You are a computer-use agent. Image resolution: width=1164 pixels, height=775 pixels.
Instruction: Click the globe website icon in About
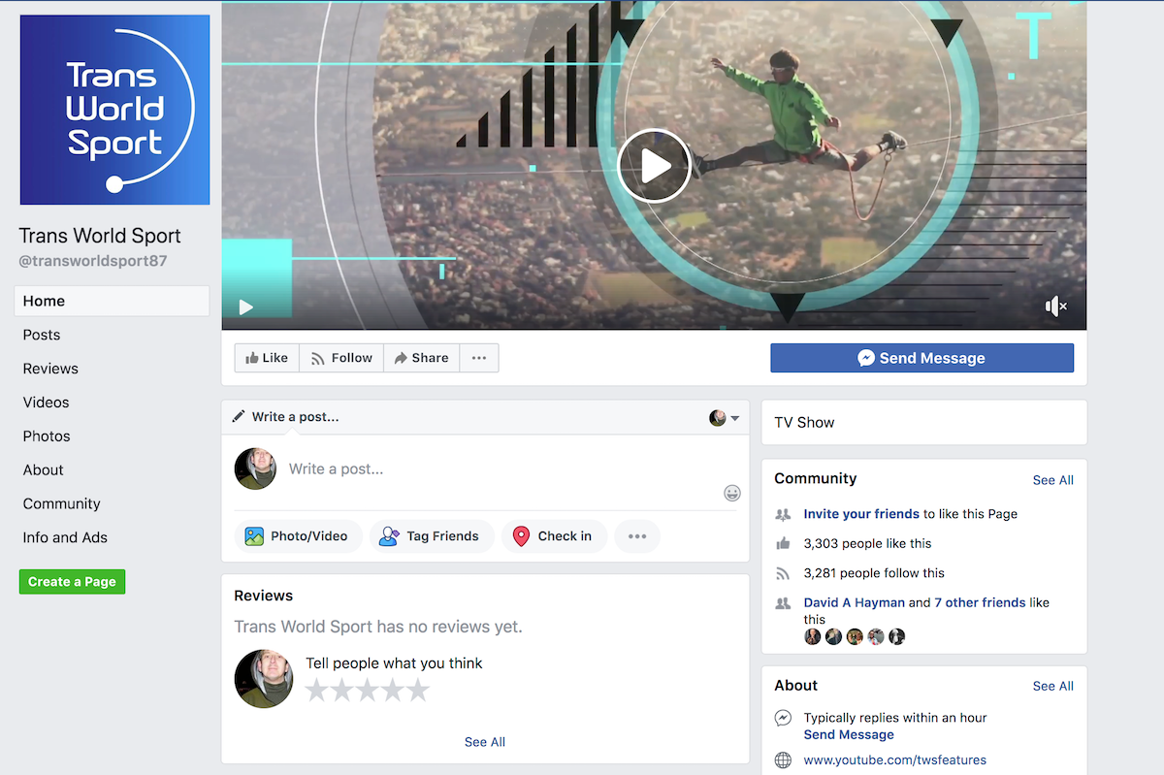click(783, 760)
